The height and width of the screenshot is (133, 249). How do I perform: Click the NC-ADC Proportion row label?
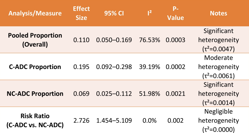coord(35,94)
